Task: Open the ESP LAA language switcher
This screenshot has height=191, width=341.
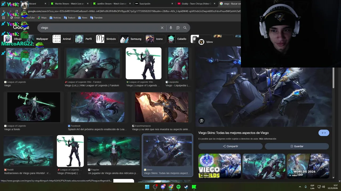Action: pyautogui.click(x=312, y=187)
